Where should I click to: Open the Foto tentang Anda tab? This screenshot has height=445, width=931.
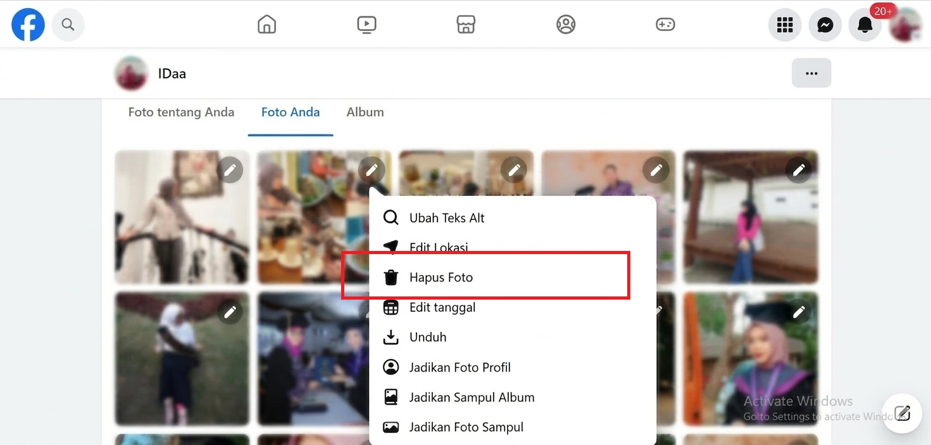(181, 112)
